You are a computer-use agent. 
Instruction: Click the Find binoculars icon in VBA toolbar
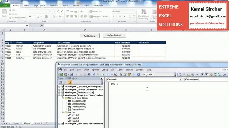pos(89,75)
